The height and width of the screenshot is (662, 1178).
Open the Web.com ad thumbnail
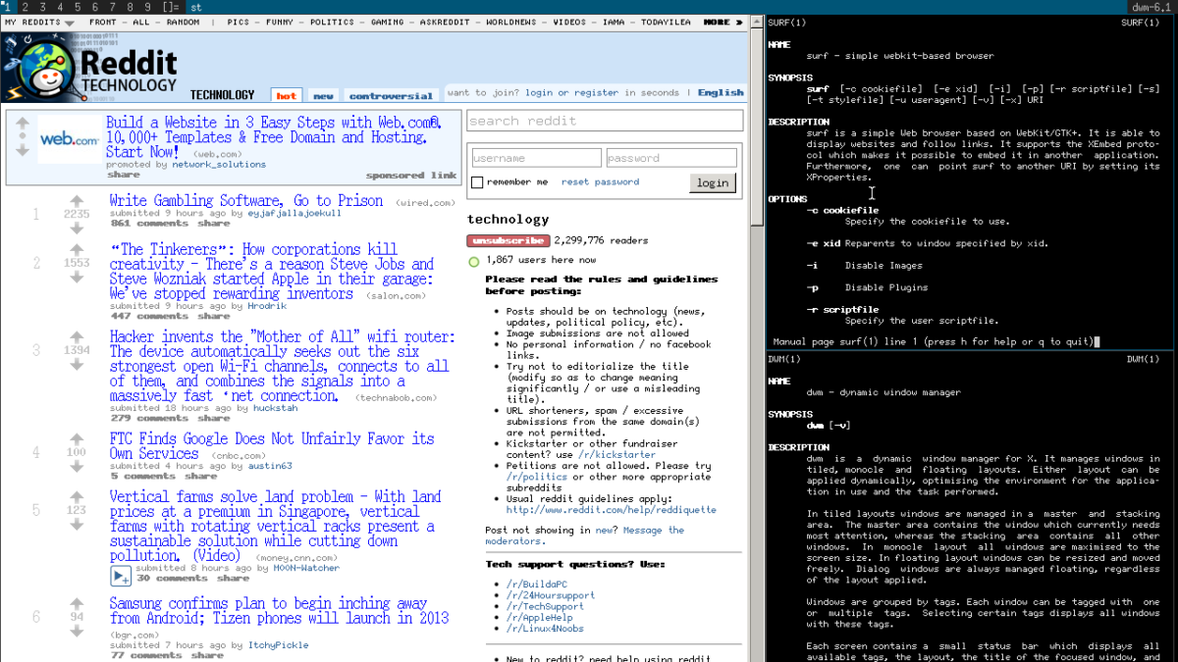69,141
